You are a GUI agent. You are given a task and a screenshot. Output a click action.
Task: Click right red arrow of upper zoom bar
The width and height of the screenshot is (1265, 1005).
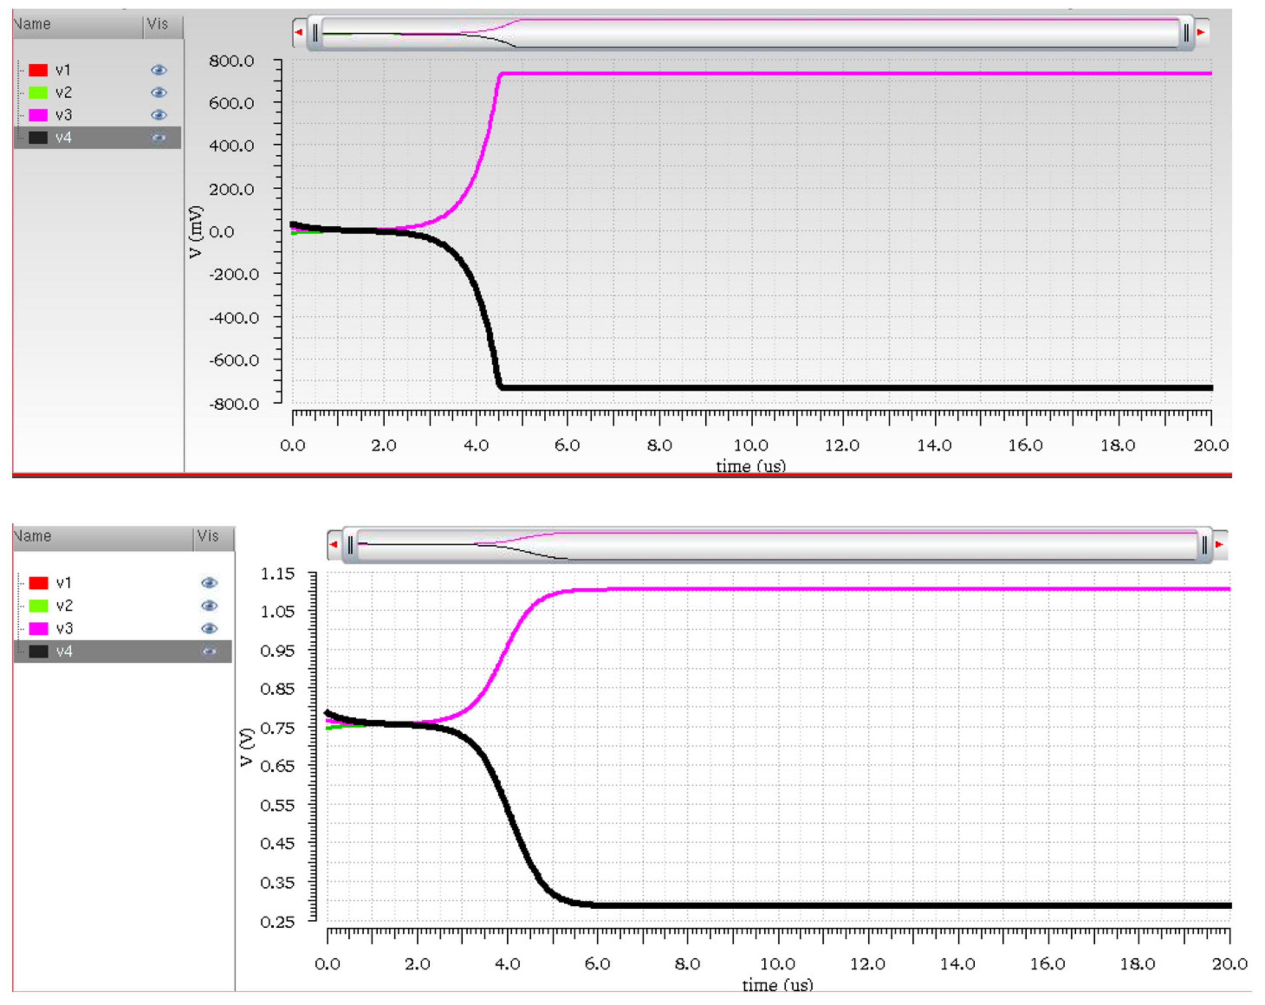point(1201,32)
